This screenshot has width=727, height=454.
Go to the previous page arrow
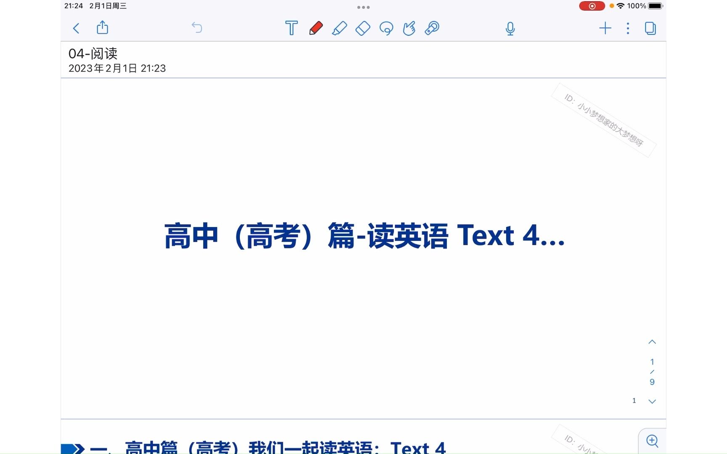click(x=652, y=342)
